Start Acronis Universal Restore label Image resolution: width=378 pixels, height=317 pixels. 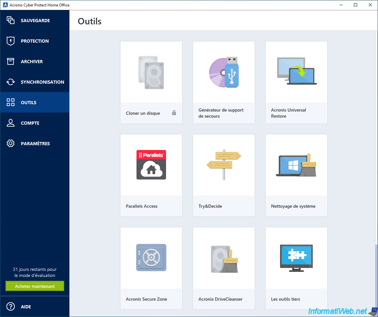click(288, 113)
